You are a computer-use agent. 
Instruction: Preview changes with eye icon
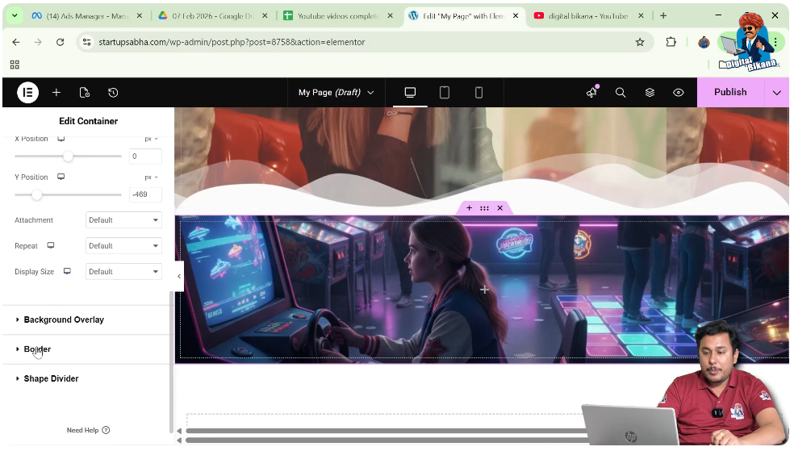[679, 92]
